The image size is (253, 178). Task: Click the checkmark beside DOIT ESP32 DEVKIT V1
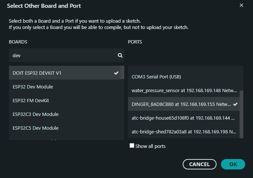coord(116,73)
